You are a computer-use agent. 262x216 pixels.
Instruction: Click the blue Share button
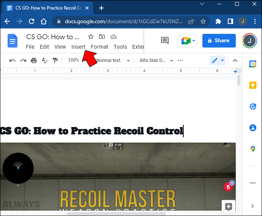tap(219, 41)
